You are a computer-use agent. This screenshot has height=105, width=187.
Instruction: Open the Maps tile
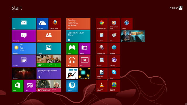30,86
